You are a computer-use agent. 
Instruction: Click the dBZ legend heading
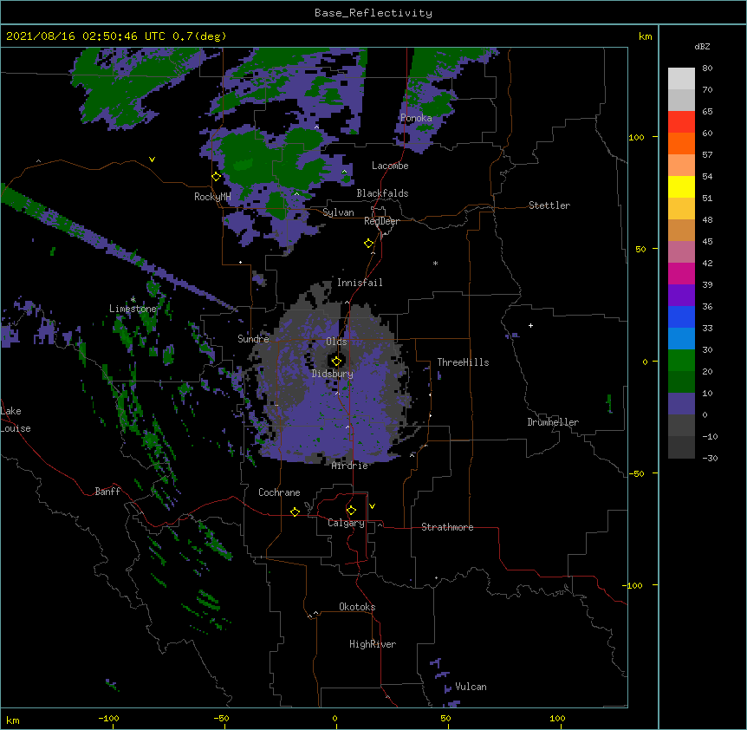click(702, 47)
